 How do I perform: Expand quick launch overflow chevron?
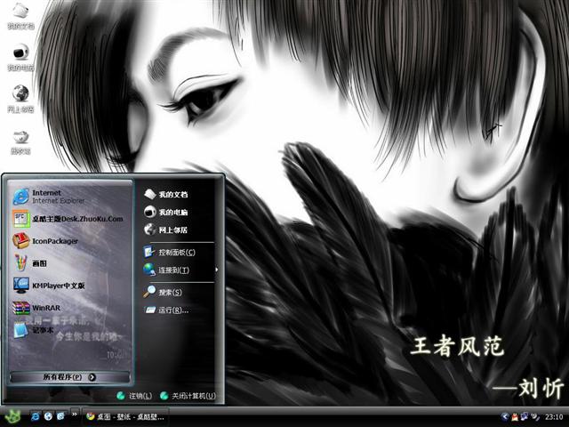pyautogui.click(x=75, y=414)
